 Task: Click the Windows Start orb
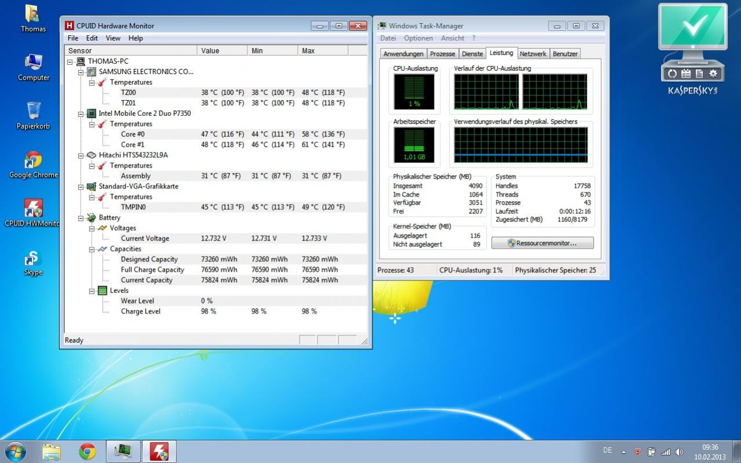coord(16,451)
